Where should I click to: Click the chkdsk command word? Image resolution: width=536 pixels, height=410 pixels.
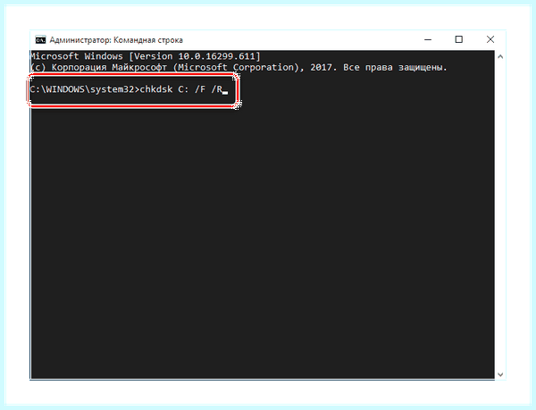click(x=156, y=89)
